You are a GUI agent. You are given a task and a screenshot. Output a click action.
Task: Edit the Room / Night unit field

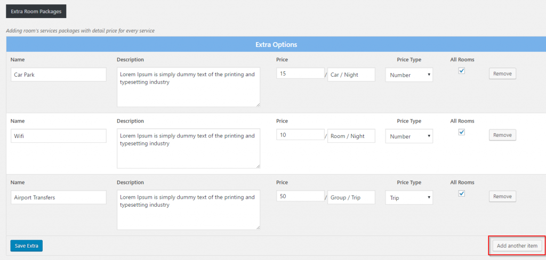pos(351,136)
